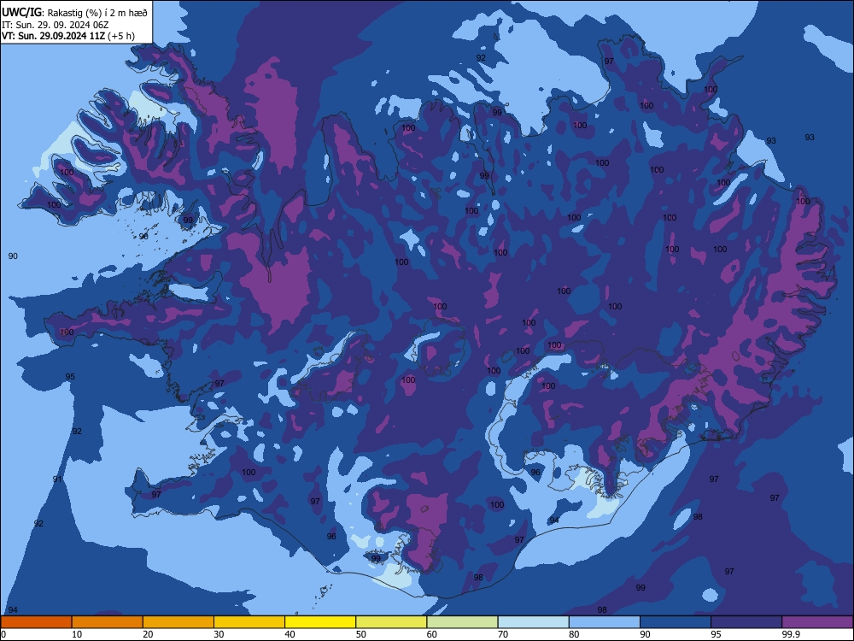Click the 80–90 light blue legend swatch

coord(605,622)
